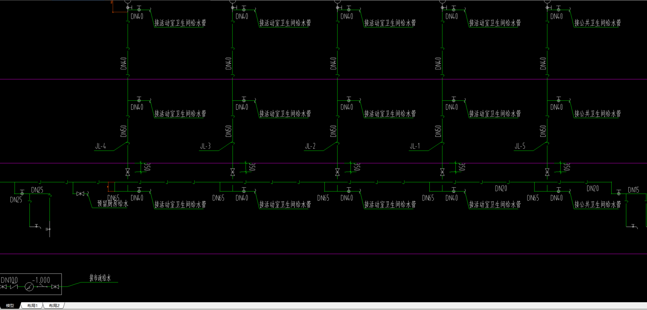This screenshot has height=310, width=647.
Task: Select the JL-3 riser label
Action: [x=205, y=146]
